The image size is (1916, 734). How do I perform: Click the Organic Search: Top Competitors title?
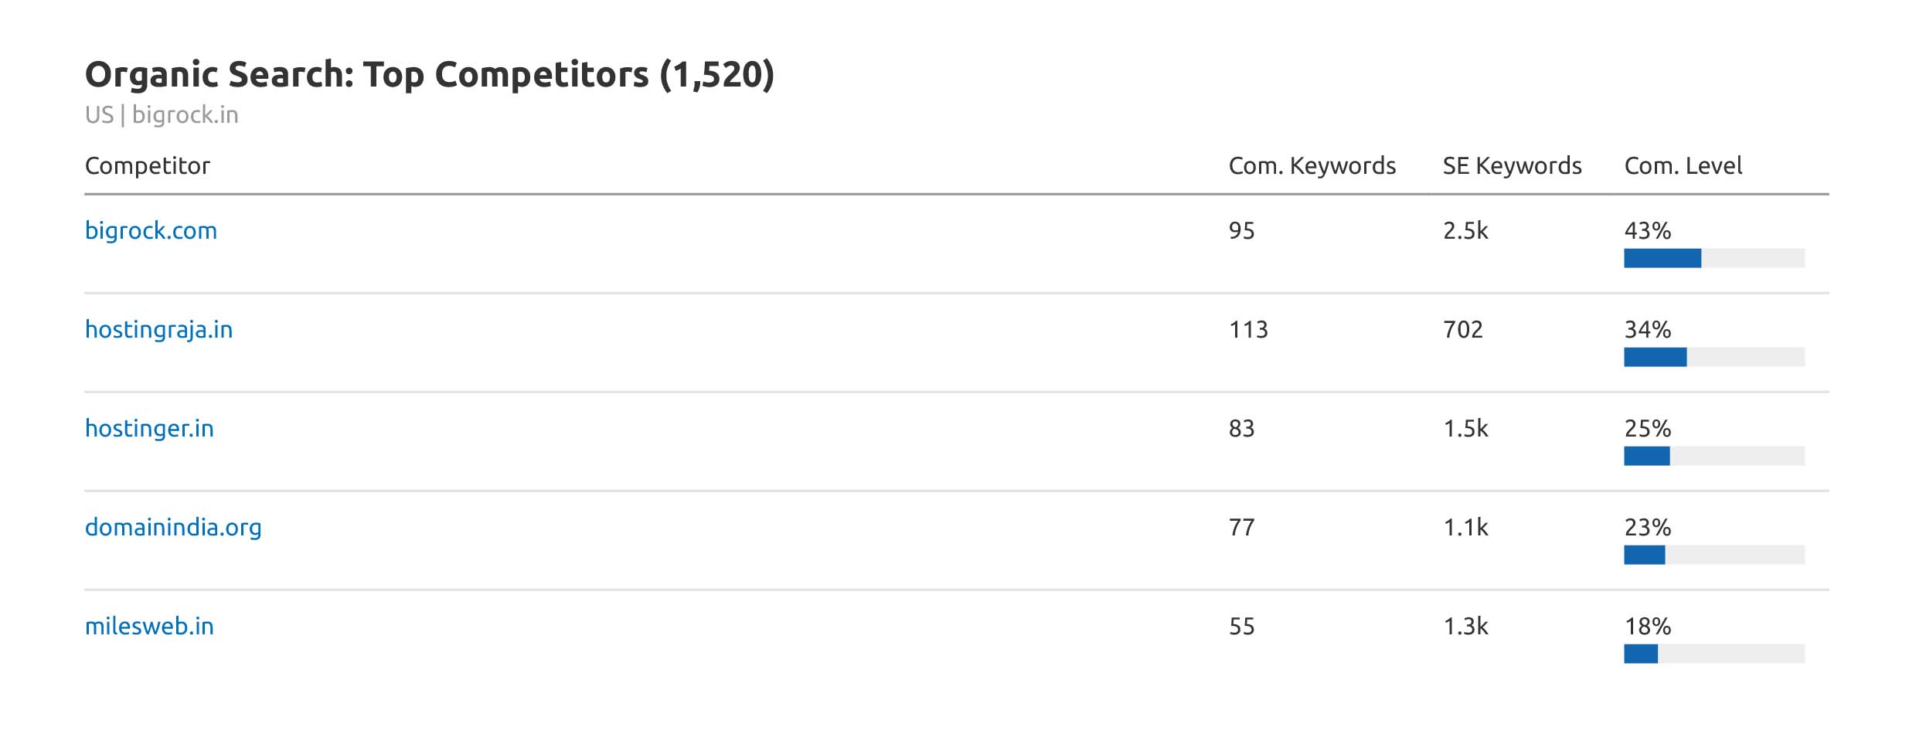pyautogui.click(x=429, y=75)
